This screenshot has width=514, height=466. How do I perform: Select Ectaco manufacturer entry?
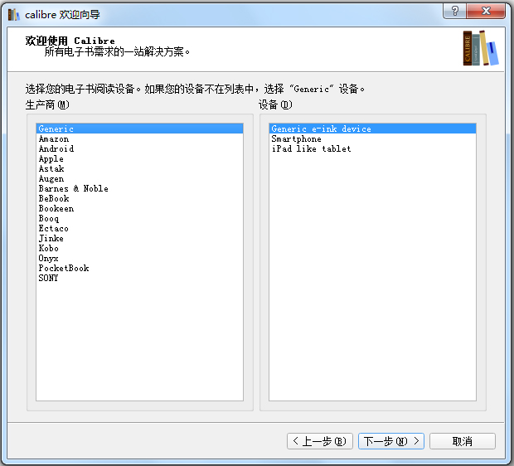tap(139, 228)
